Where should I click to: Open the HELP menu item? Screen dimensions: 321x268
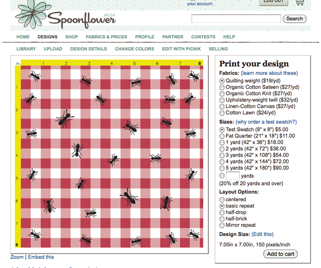coord(229,37)
